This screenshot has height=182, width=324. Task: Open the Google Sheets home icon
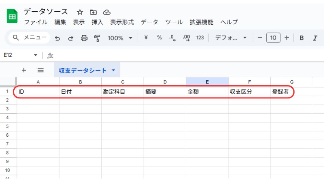click(x=12, y=16)
